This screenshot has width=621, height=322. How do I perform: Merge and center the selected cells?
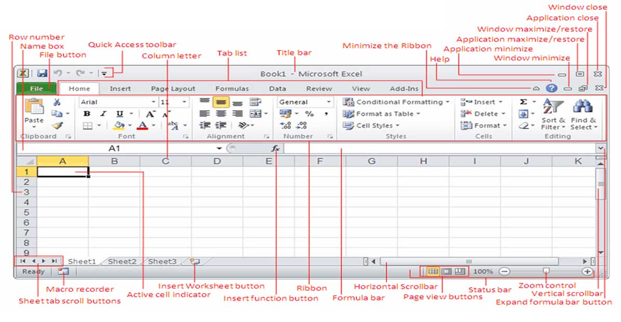(255, 114)
